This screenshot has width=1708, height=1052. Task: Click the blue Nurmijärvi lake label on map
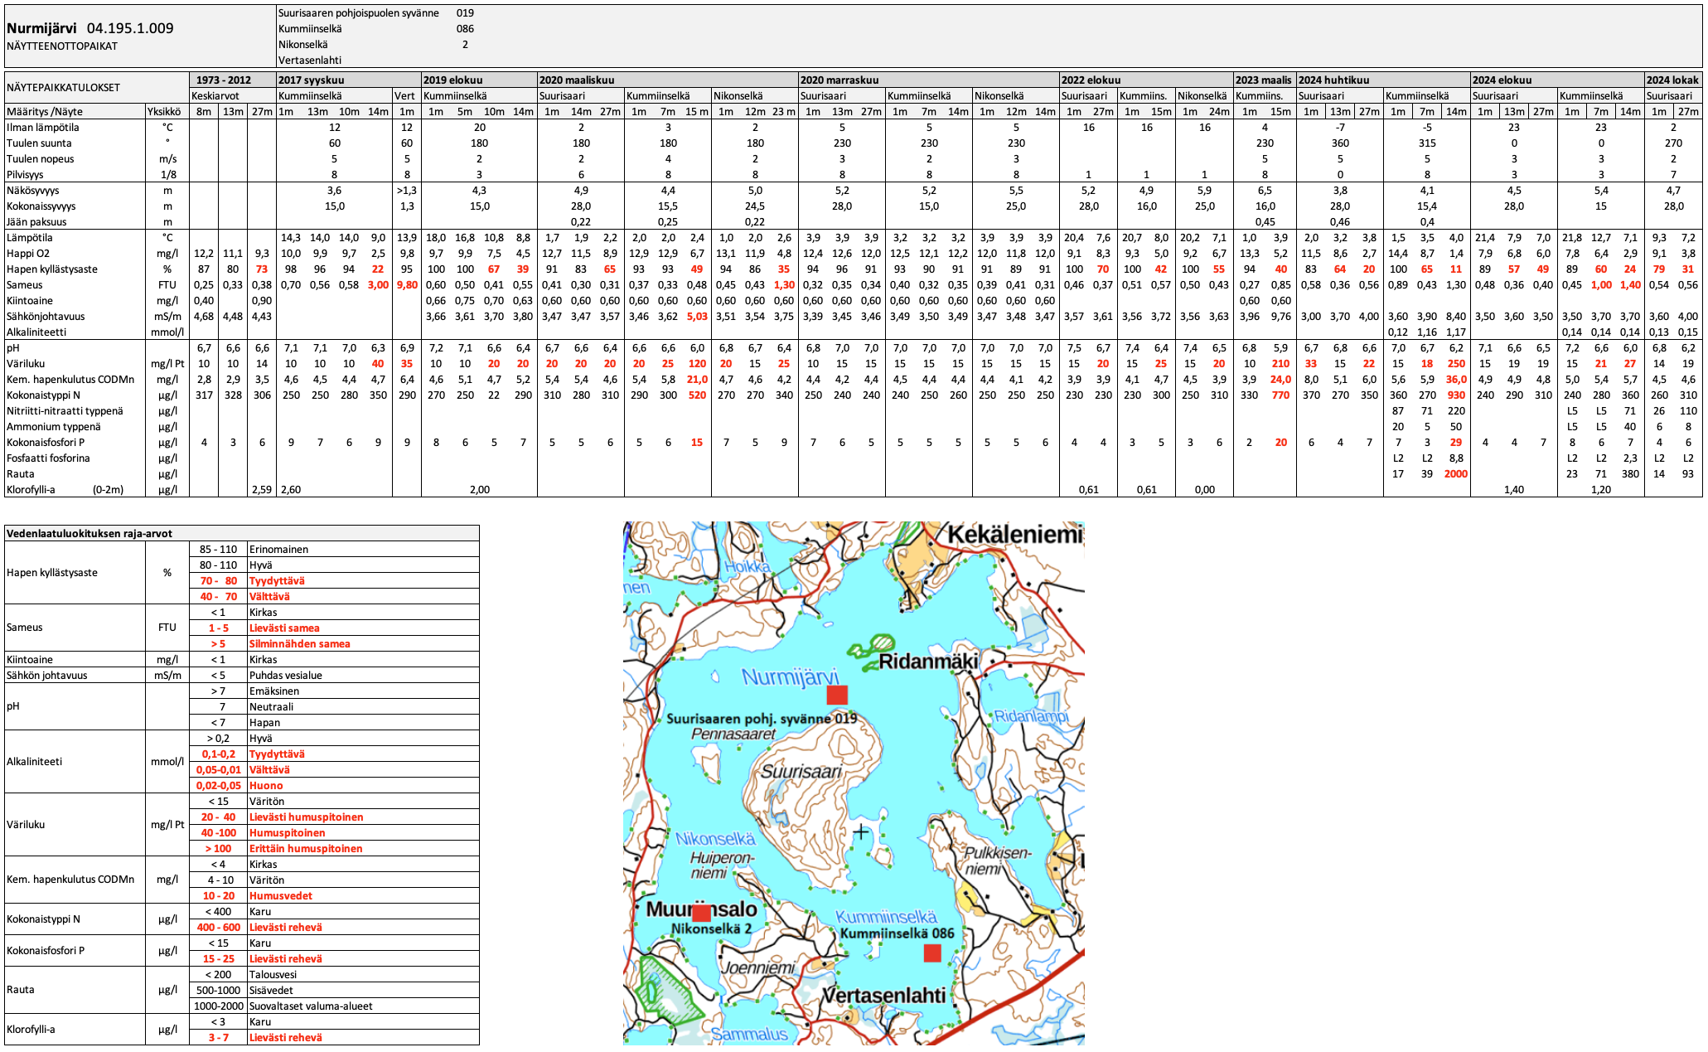(790, 677)
